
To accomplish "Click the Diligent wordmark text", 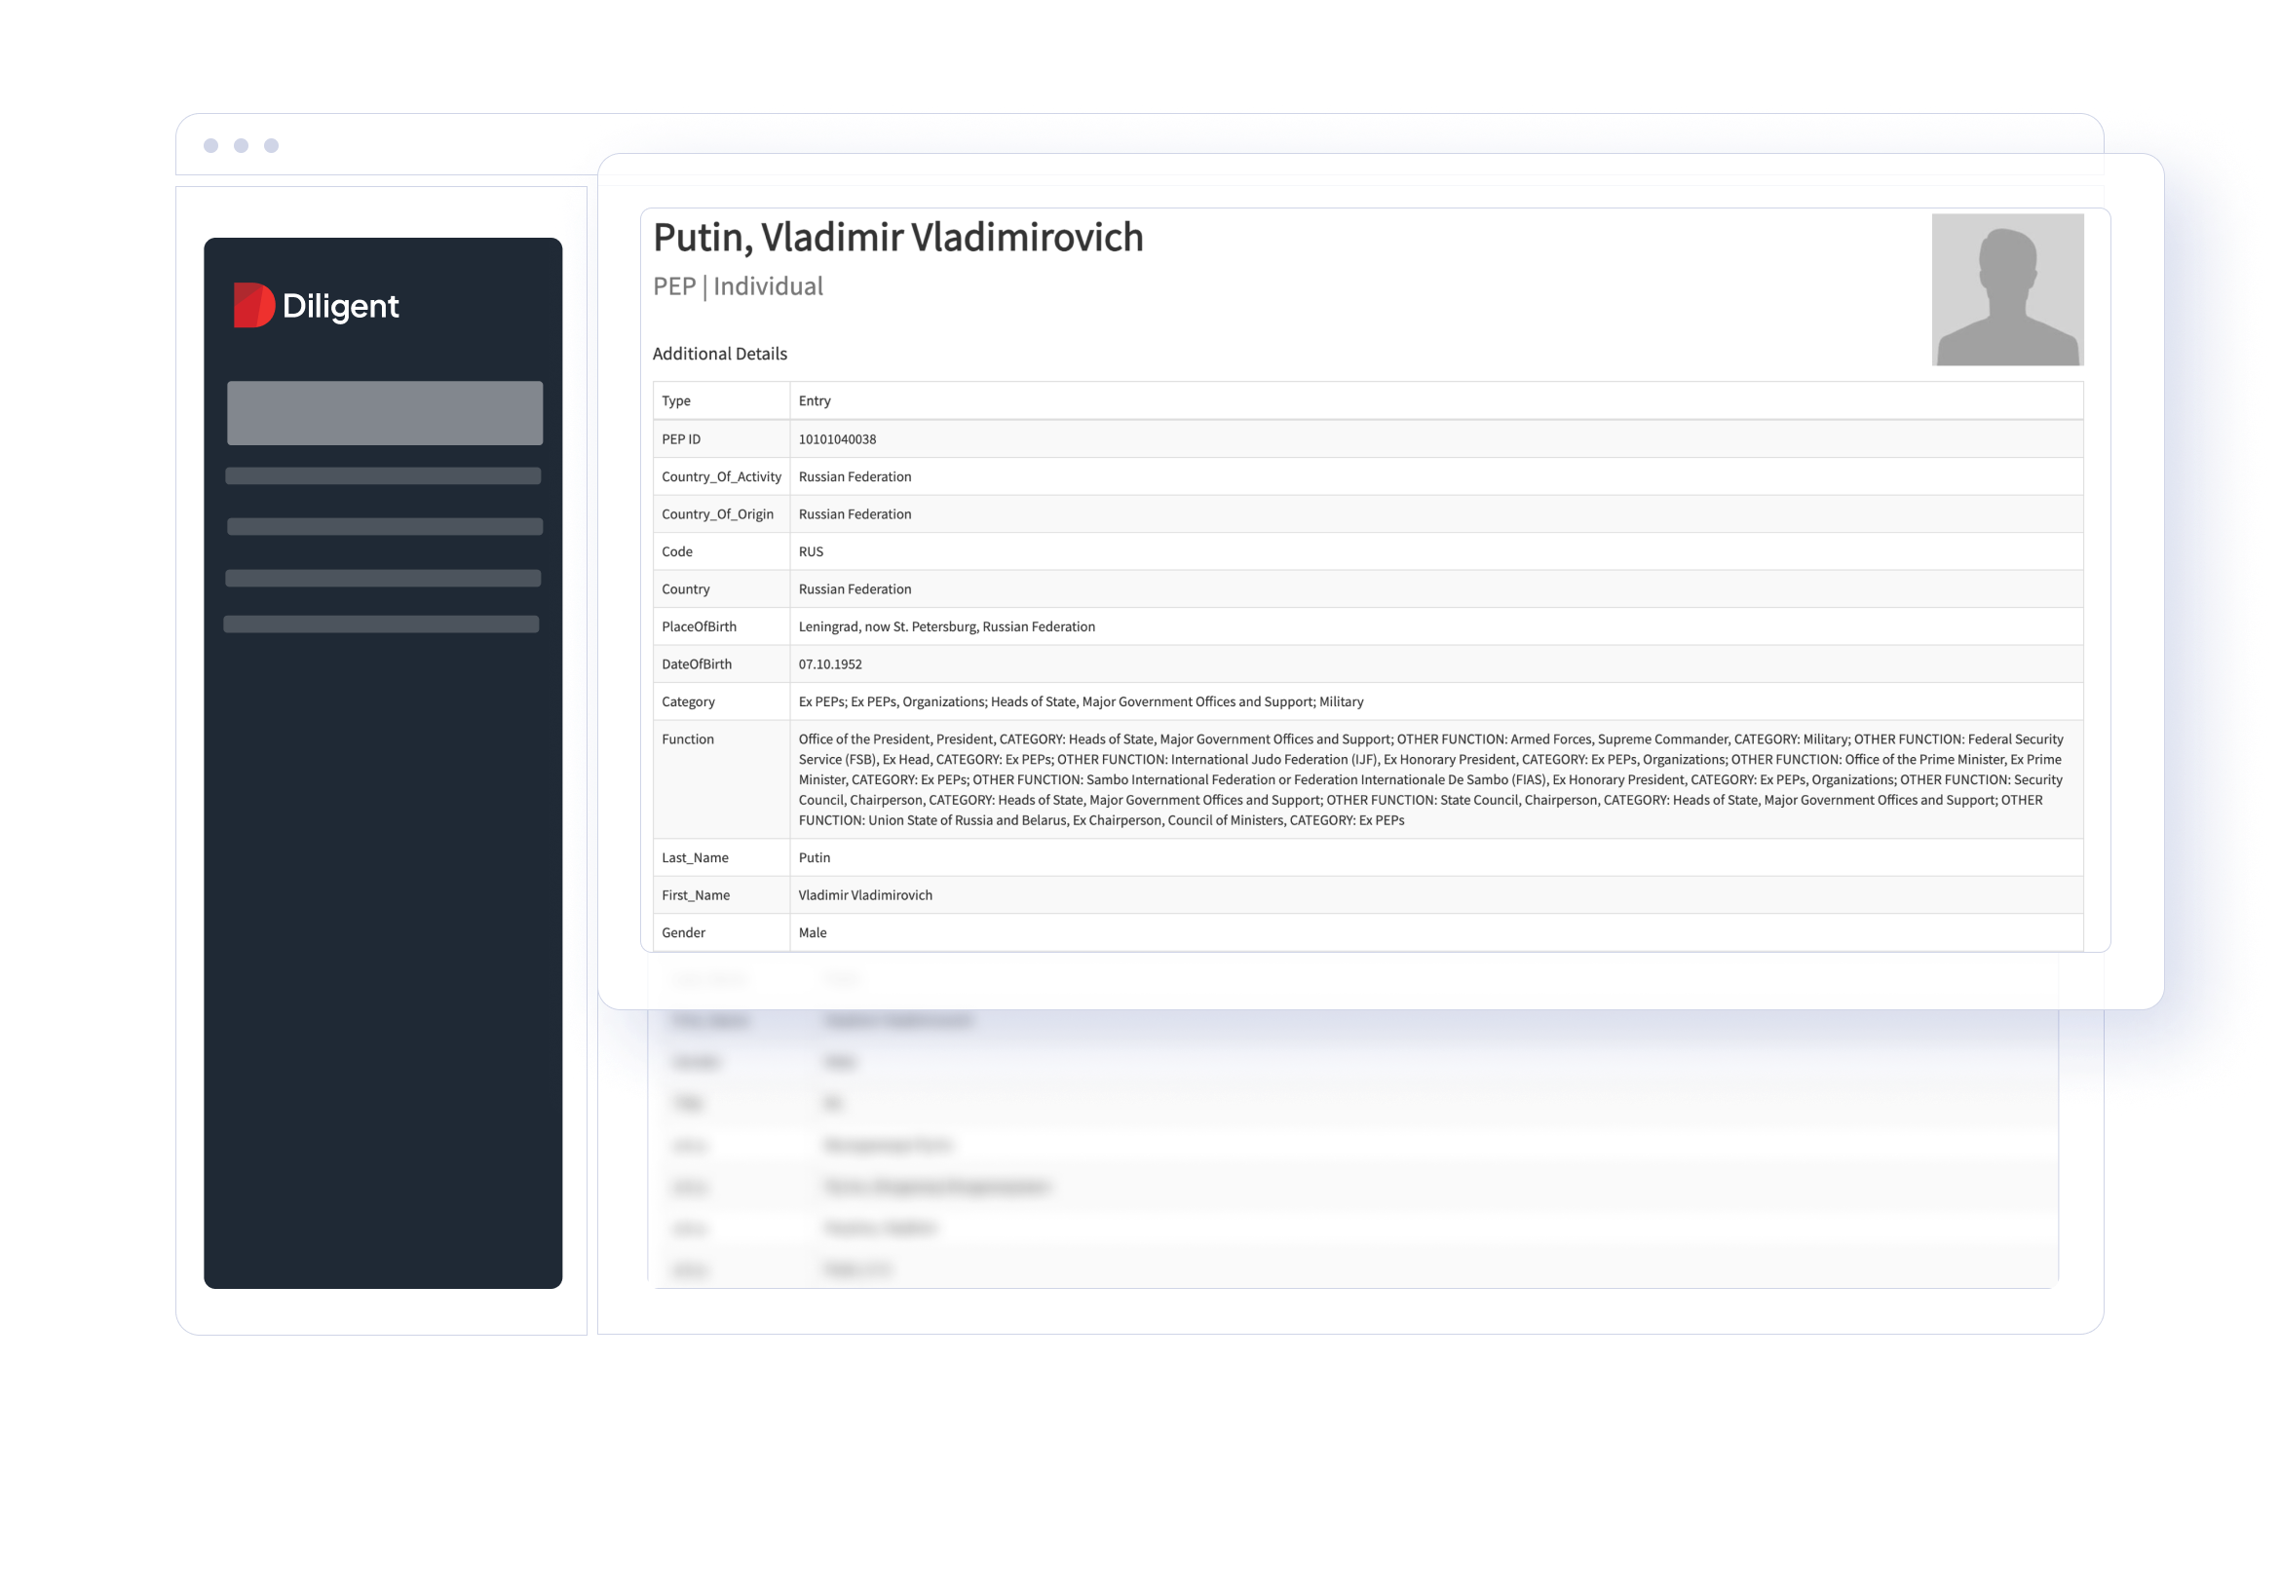I will [x=341, y=306].
